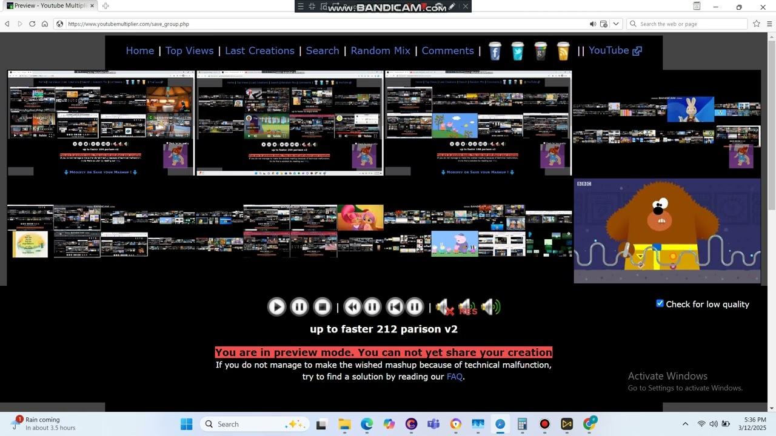This screenshot has height=436, width=776.
Task: Click the pause button right of skip-to-start
Action: pyautogui.click(x=415, y=307)
